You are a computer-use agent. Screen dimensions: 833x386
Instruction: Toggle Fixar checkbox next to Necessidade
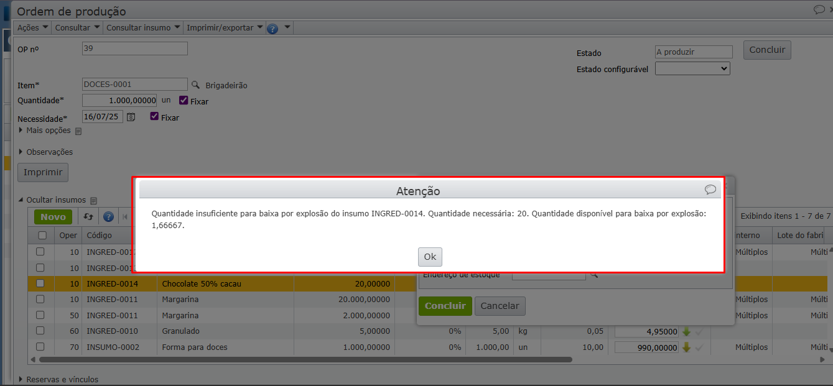(x=154, y=116)
